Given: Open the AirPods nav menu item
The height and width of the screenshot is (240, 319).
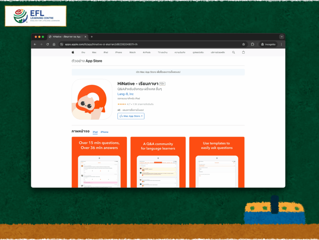Looking at the screenshot, I should [147, 52].
